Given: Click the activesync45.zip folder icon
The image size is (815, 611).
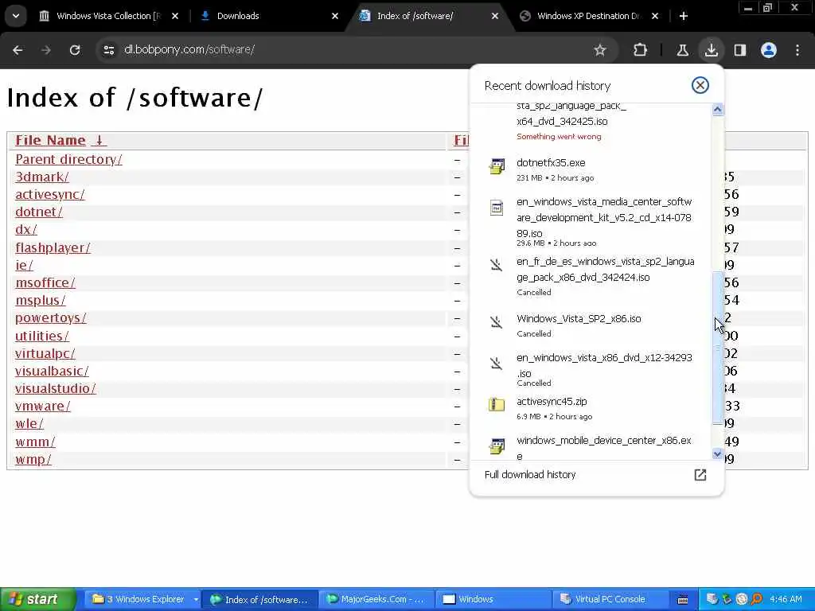Looking at the screenshot, I should 497,404.
